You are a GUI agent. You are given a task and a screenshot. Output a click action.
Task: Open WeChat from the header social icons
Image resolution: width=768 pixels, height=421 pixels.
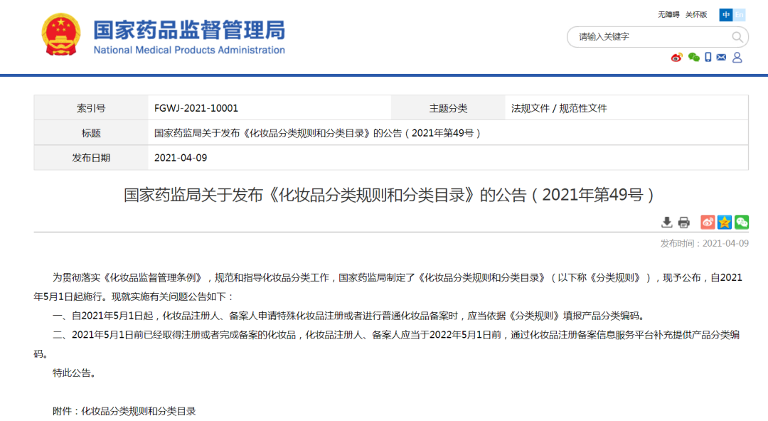pyautogui.click(x=693, y=57)
